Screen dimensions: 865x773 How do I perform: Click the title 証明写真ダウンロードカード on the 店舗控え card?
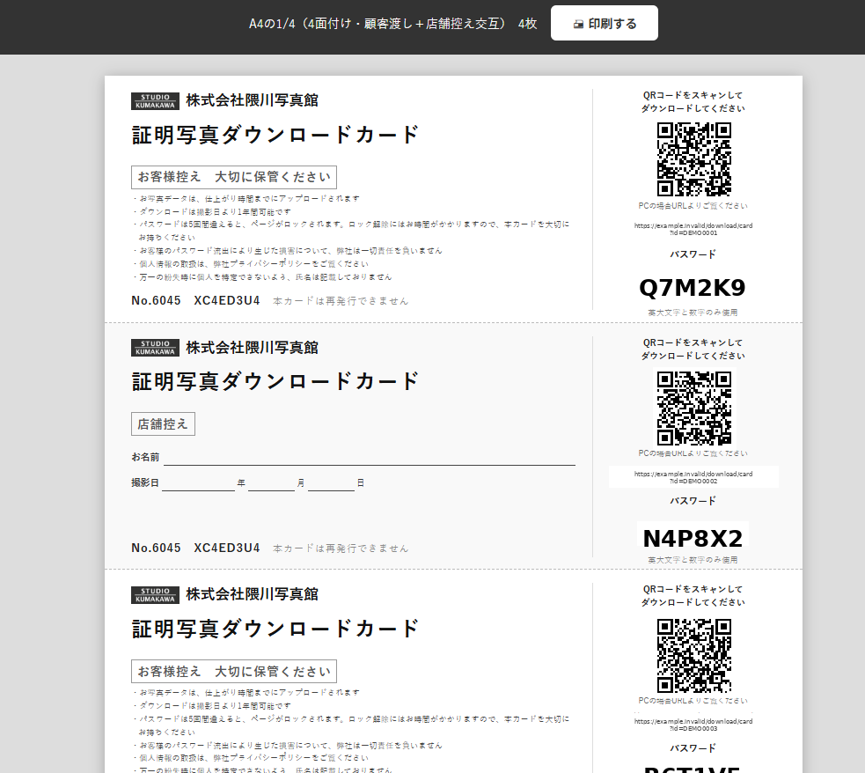(x=275, y=381)
